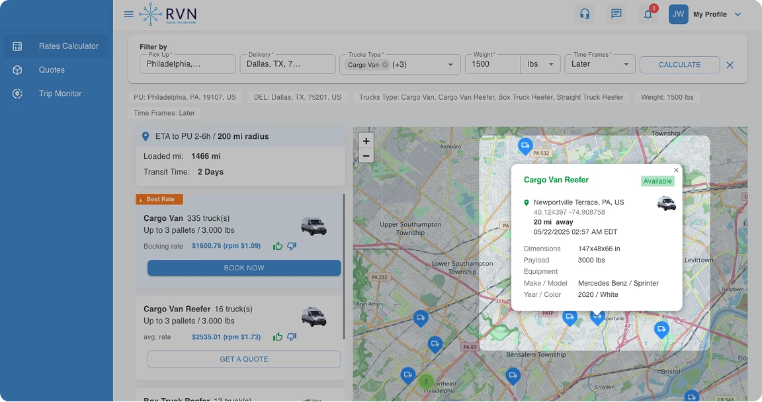Image resolution: width=762 pixels, height=402 pixels.
Task: Open the hamburger menu icon
Action: pyautogui.click(x=128, y=14)
